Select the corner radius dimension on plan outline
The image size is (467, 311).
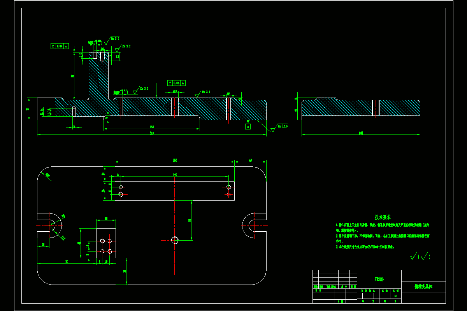pos(47,175)
